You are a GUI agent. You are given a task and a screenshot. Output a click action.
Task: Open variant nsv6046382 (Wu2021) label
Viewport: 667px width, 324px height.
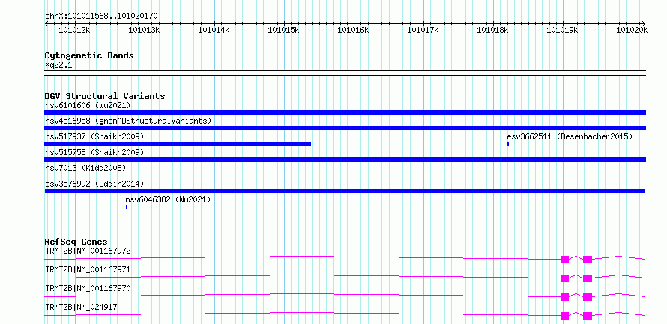[x=168, y=199]
